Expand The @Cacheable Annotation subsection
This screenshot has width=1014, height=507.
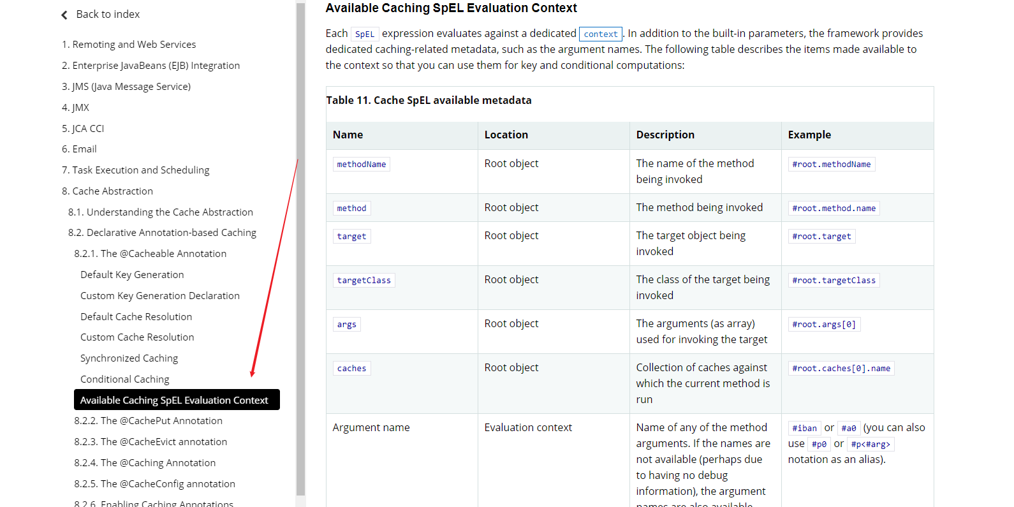(x=151, y=254)
